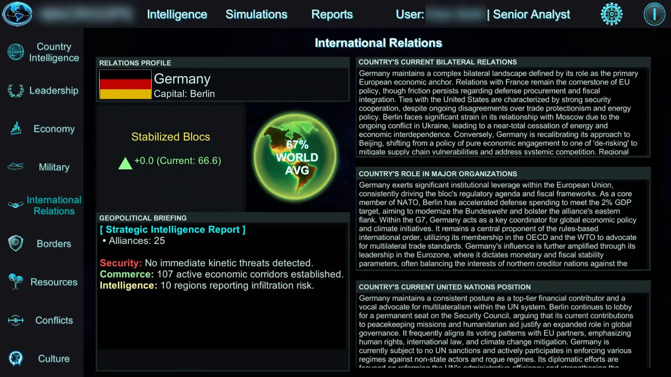This screenshot has height=377, width=671.
Task: Click the globe logo icon
Action: coord(17,14)
